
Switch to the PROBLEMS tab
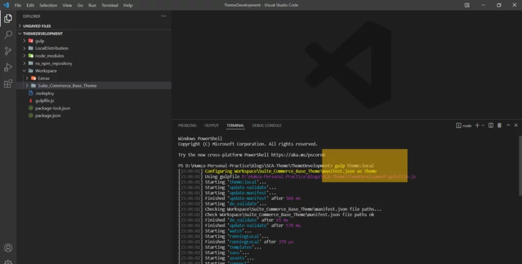[x=187, y=126]
